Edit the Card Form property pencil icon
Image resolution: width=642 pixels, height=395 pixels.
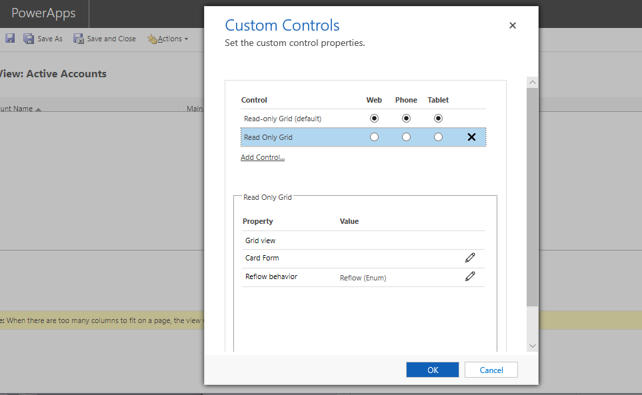coord(470,258)
